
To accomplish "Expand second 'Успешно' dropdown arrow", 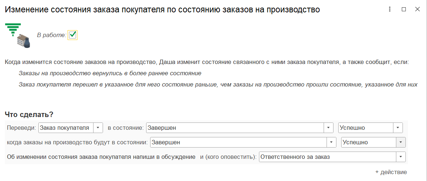I will click(x=401, y=142).
